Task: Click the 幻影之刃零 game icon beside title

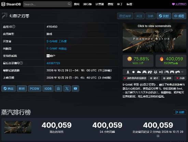Action: point(4,16)
